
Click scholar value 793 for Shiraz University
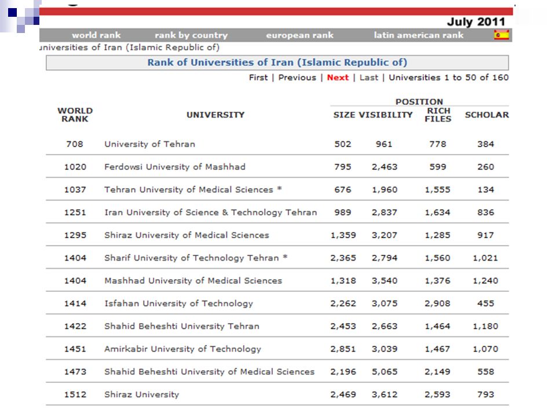[x=485, y=394]
